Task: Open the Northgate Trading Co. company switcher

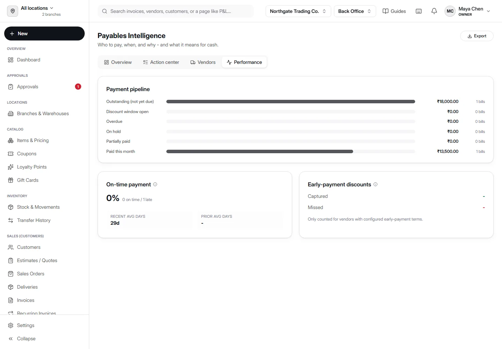Action: pyautogui.click(x=298, y=11)
